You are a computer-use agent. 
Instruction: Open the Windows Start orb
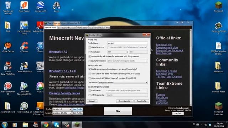click(x=5, y=125)
